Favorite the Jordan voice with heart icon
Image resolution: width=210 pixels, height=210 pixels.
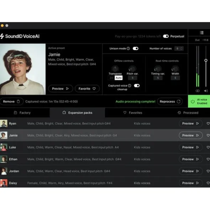tap(208, 171)
